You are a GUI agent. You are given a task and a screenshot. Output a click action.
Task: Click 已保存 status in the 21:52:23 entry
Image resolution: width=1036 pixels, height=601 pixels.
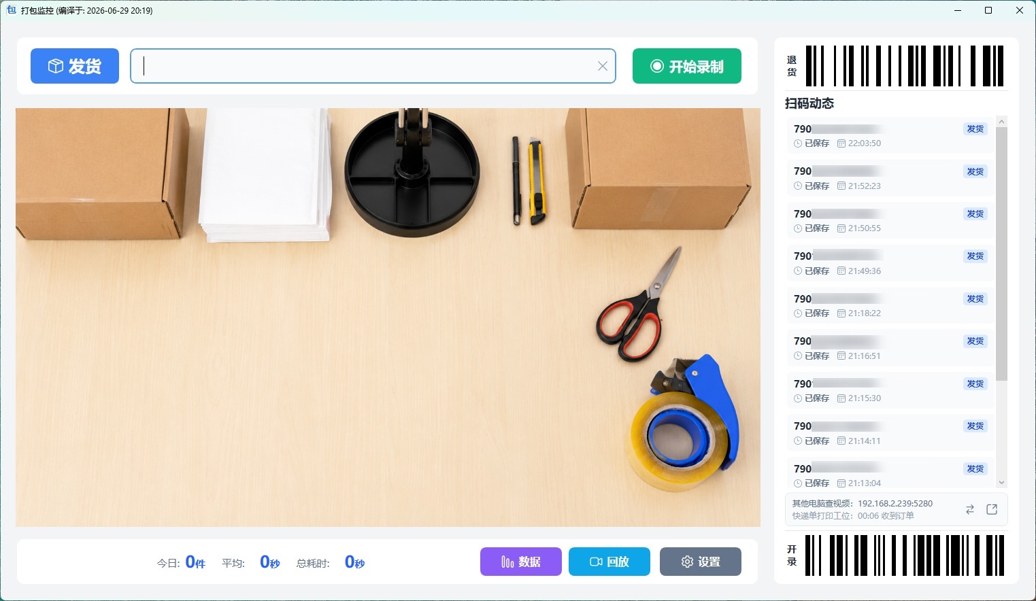pyautogui.click(x=817, y=186)
